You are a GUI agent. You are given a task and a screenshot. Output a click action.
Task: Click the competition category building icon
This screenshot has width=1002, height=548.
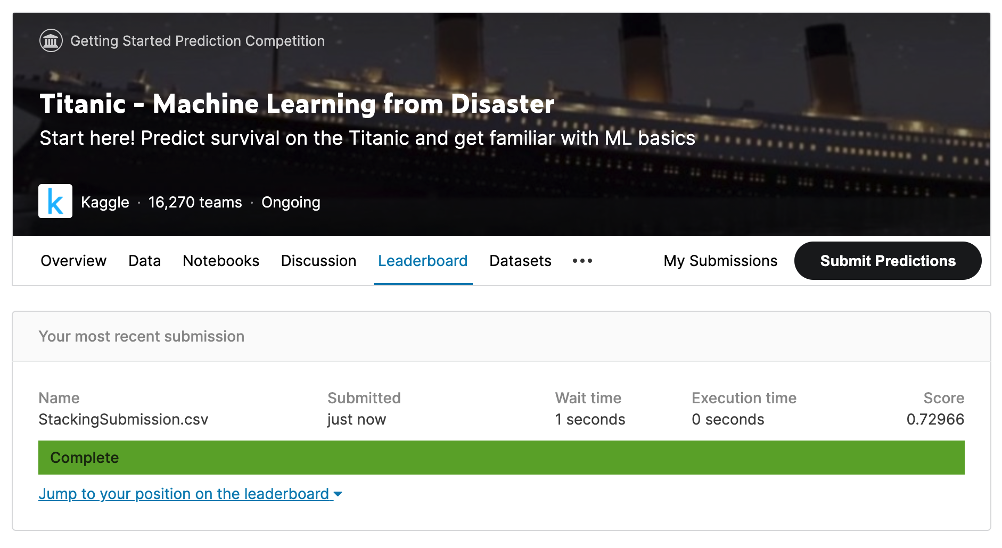tap(51, 40)
